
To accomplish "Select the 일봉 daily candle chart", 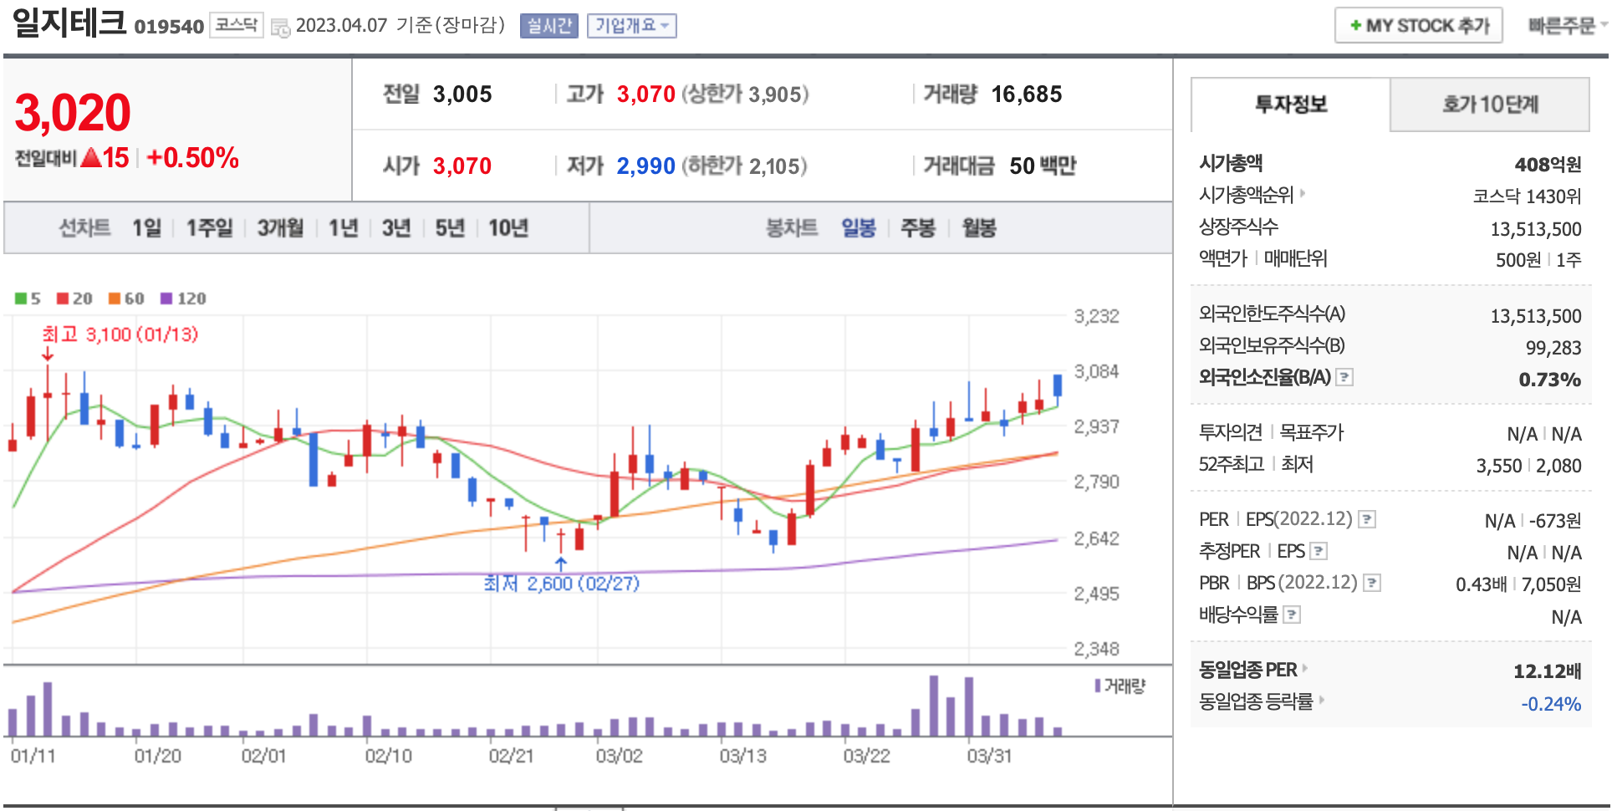I will click(x=858, y=228).
